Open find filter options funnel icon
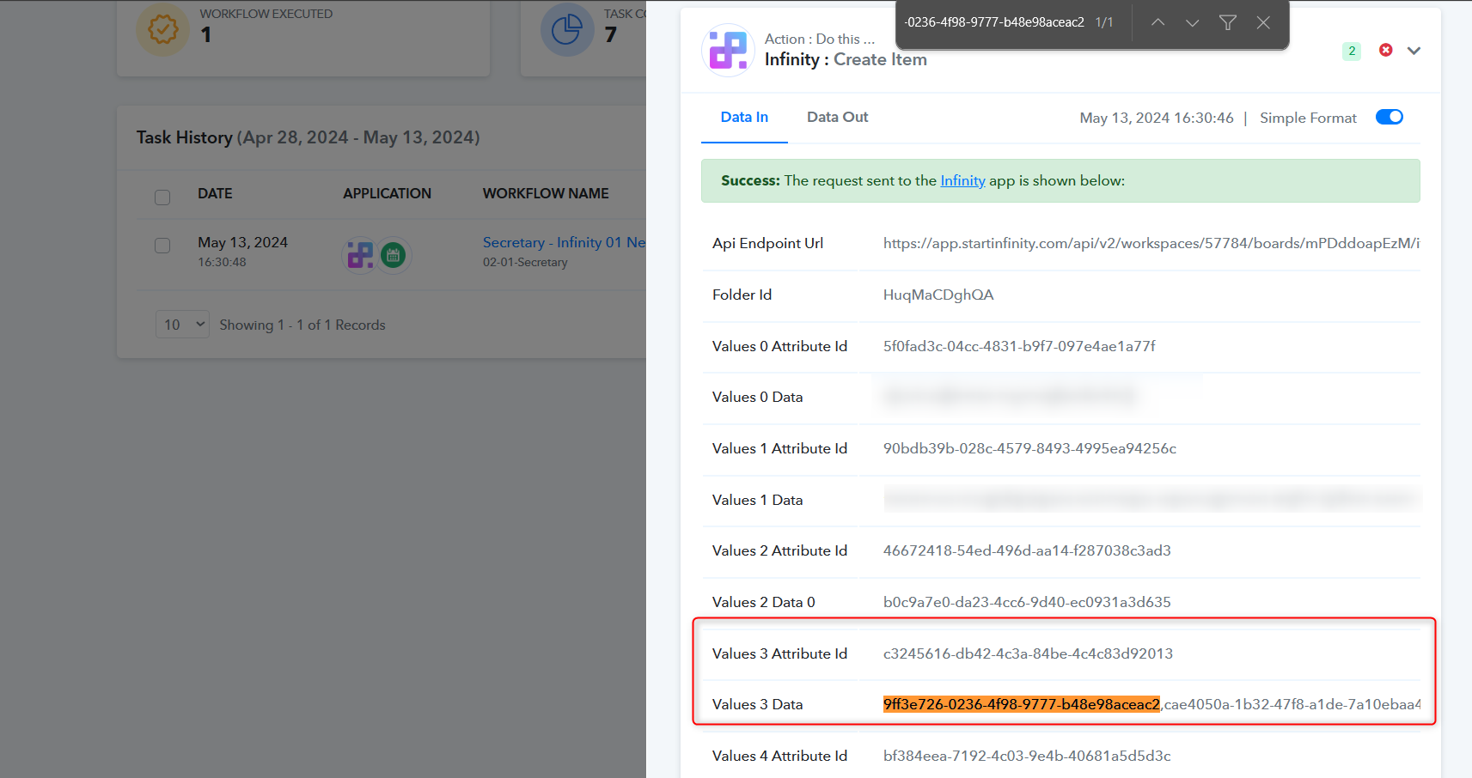The height and width of the screenshot is (778, 1472). [x=1228, y=22]
